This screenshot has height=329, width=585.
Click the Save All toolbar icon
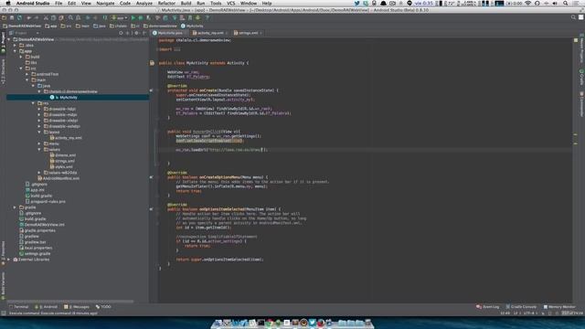pyautogui.click(x=12, y=18)
